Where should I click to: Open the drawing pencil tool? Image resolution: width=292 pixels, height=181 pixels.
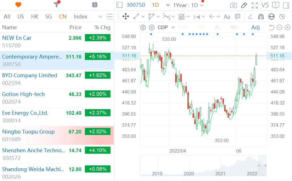[x=244, y=5]
